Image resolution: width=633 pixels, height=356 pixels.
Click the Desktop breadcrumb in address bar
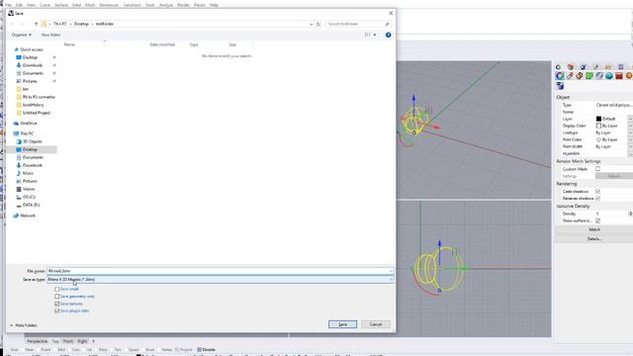click(81, 24)
